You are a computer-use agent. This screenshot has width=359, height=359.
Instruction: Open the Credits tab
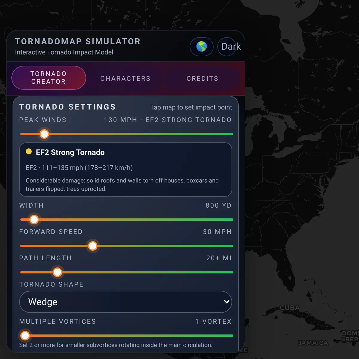202,78
